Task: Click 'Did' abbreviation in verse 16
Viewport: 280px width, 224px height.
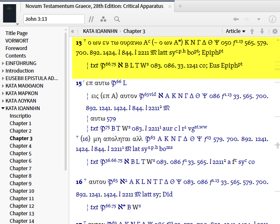Action: tap(167, 194)
